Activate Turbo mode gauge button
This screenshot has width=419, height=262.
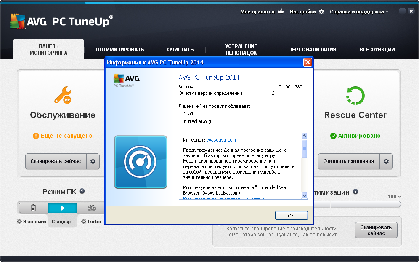[x=91, y=208]
